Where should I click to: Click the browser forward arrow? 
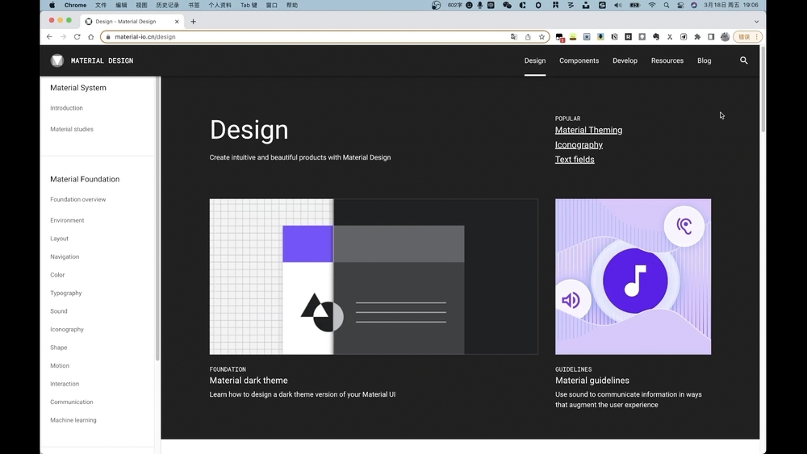63,36
